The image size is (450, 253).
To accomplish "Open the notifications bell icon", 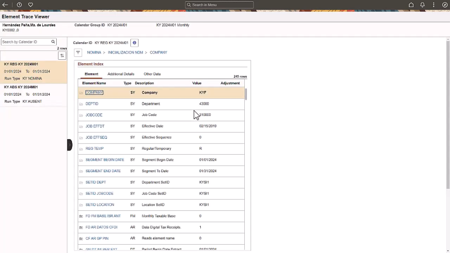I will coord(422,4).
